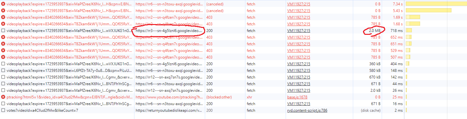Viewport: 467px width, 119px height.
Task: Open the VM11927:215 initiator on the 2.0 MB row
Action: [299, 31]
